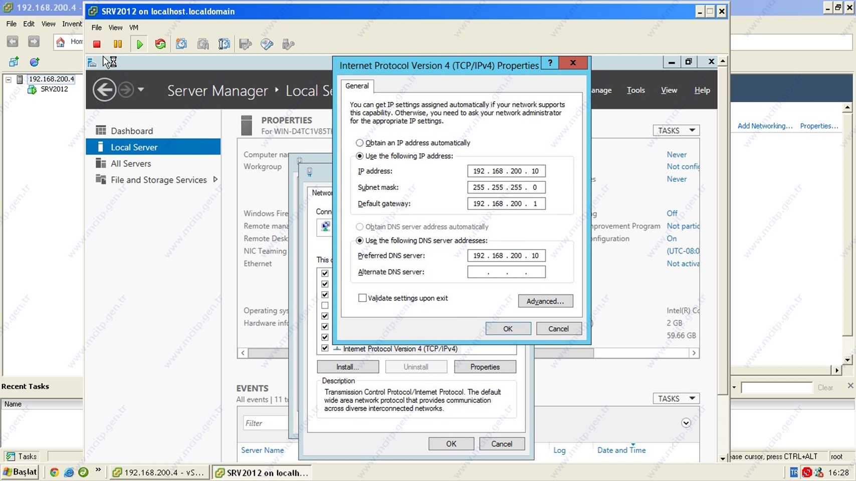Click the Alternate DNS server field
Screen dimensions: 856x481
click(506, 272)
